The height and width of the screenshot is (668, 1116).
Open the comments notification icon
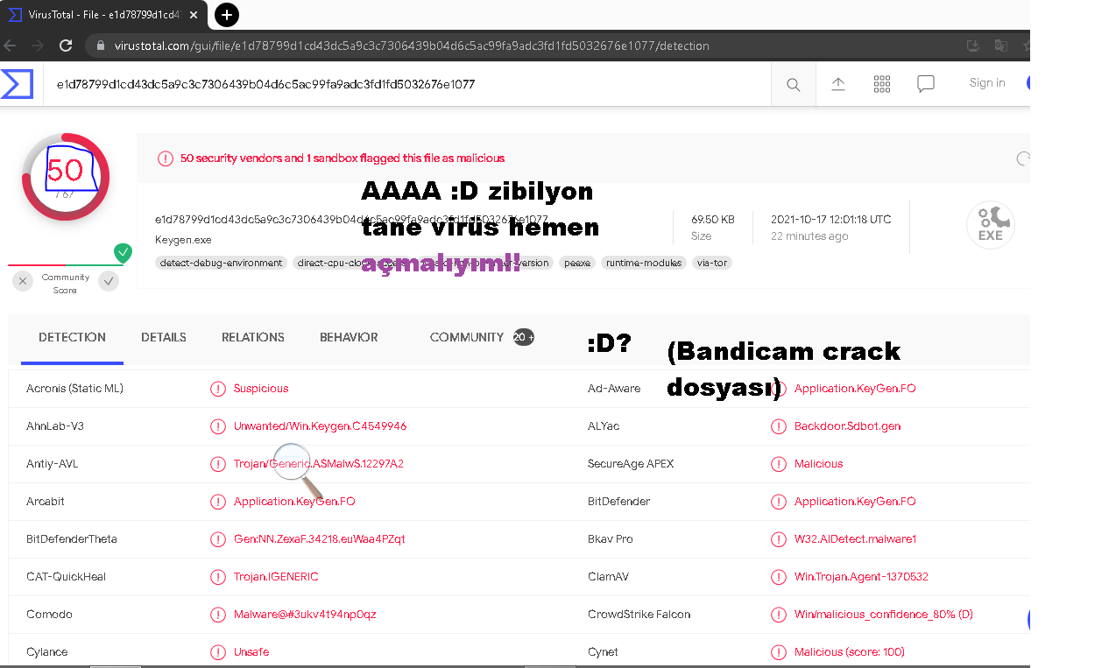(926, 84)
